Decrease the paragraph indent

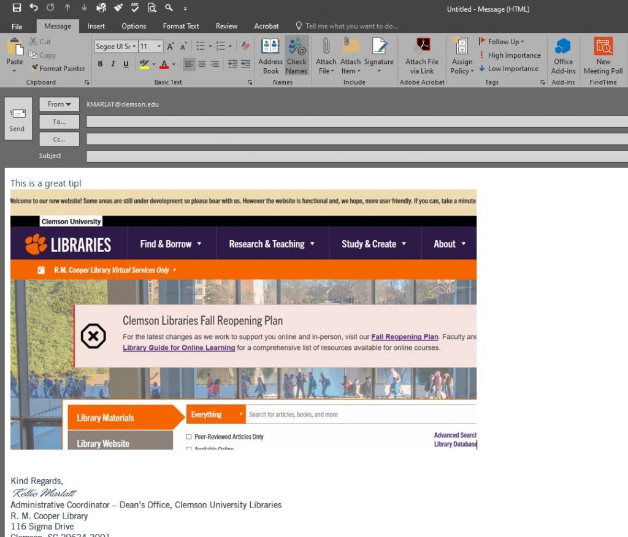(232, 64)
